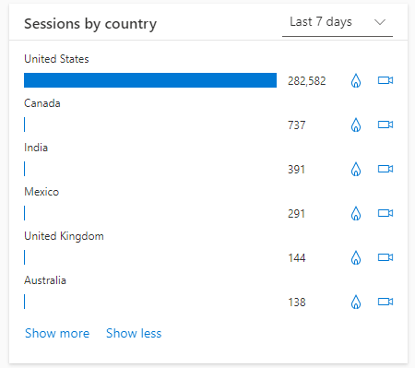View recordings camera icon for India
This screenshot has width=415, height=368.
[385, 169]
